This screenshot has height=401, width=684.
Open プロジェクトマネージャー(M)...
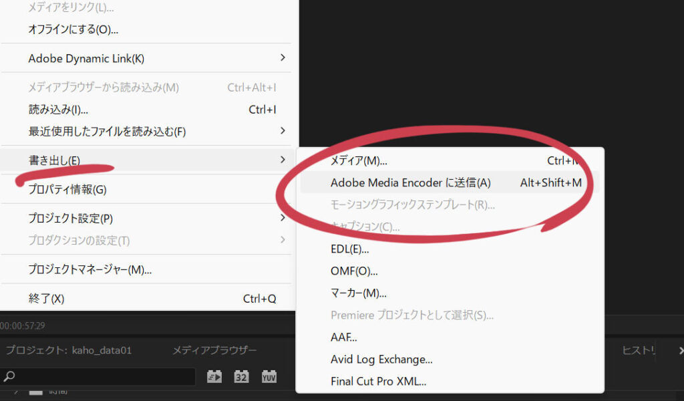[x=90, y=269]
